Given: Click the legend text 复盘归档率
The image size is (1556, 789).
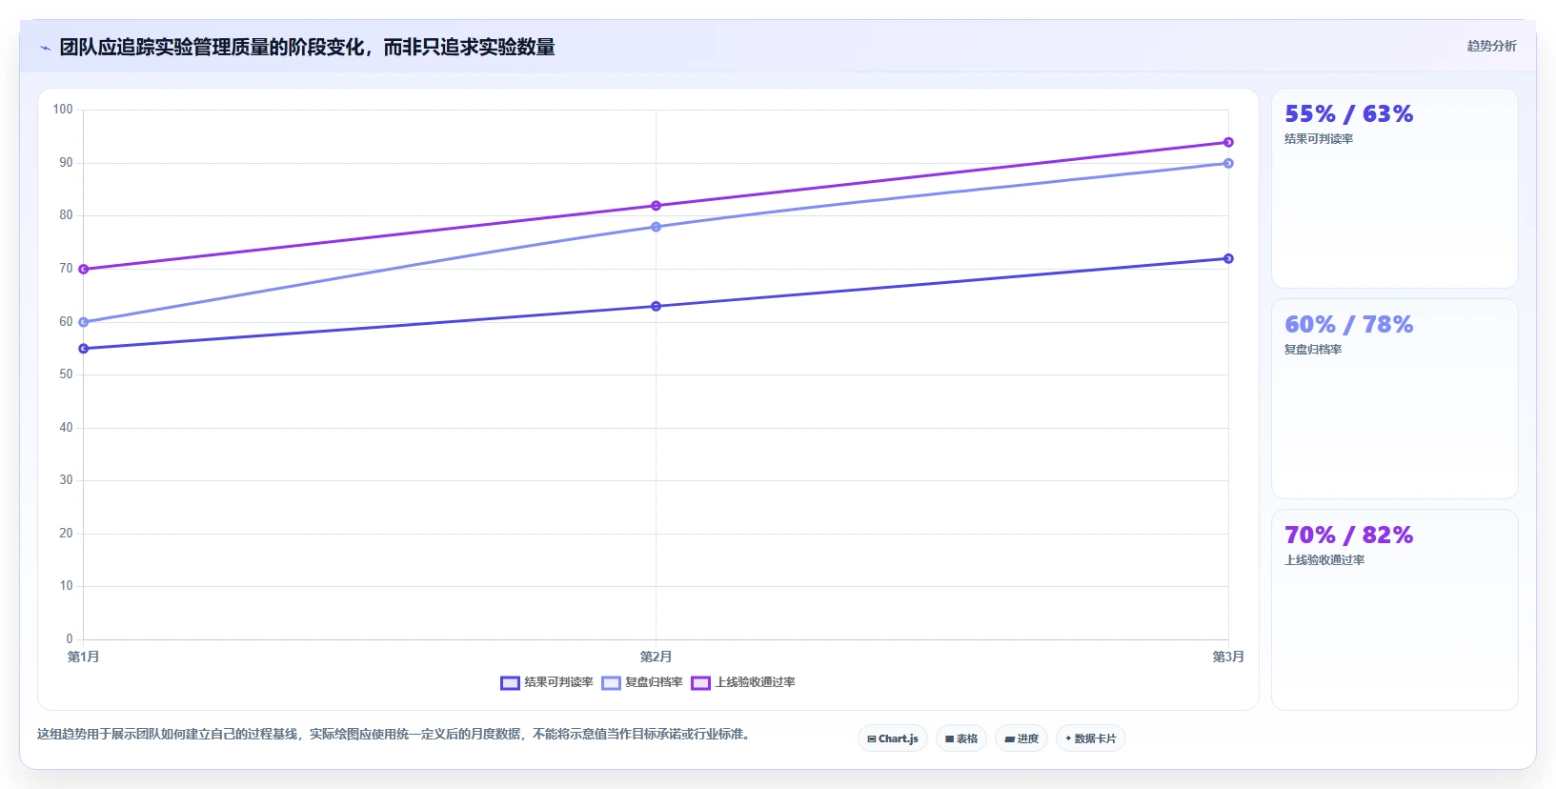Looking at the screenshot, I should click(654, 682).
